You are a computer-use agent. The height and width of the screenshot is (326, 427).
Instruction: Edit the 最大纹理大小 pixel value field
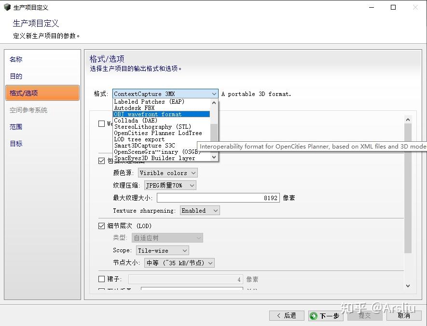217,197
